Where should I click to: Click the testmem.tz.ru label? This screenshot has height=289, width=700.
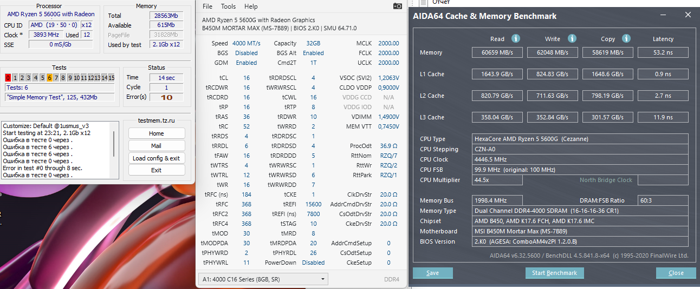[x=157, y=122]
